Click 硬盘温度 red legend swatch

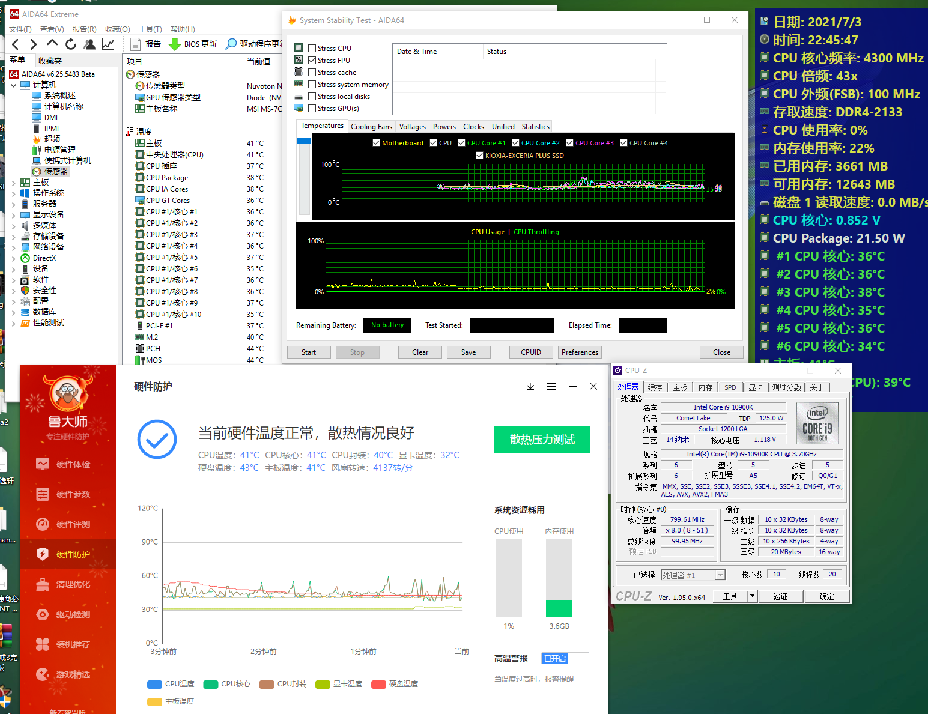(x=378, y=685)
